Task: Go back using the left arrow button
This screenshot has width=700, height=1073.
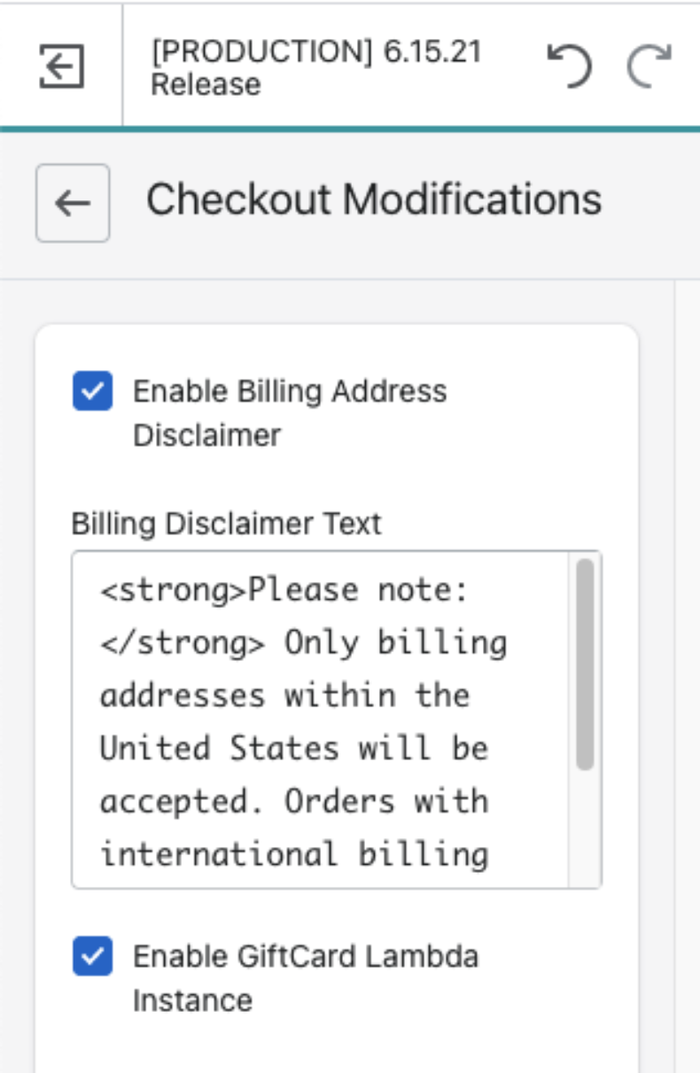Action: point(73,203)
